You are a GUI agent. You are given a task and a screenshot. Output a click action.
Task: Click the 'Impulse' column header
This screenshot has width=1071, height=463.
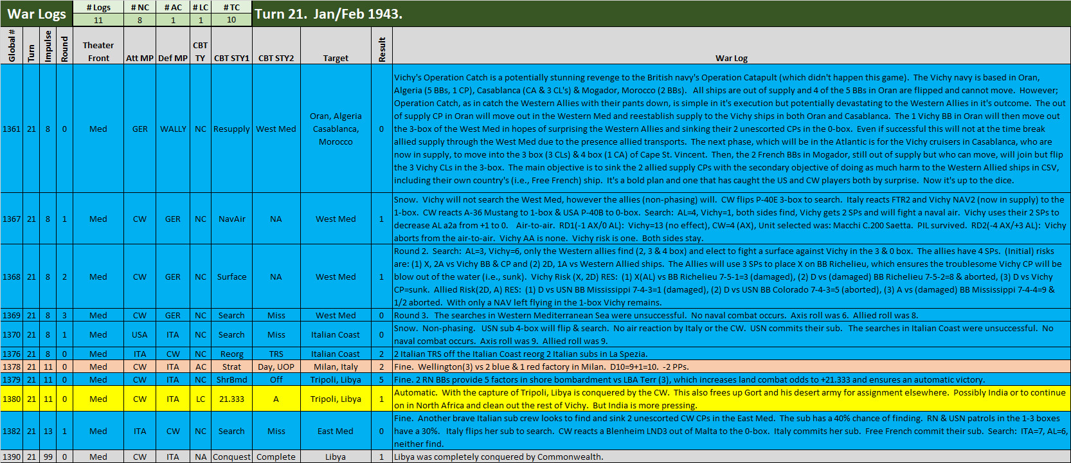[48, 45]
